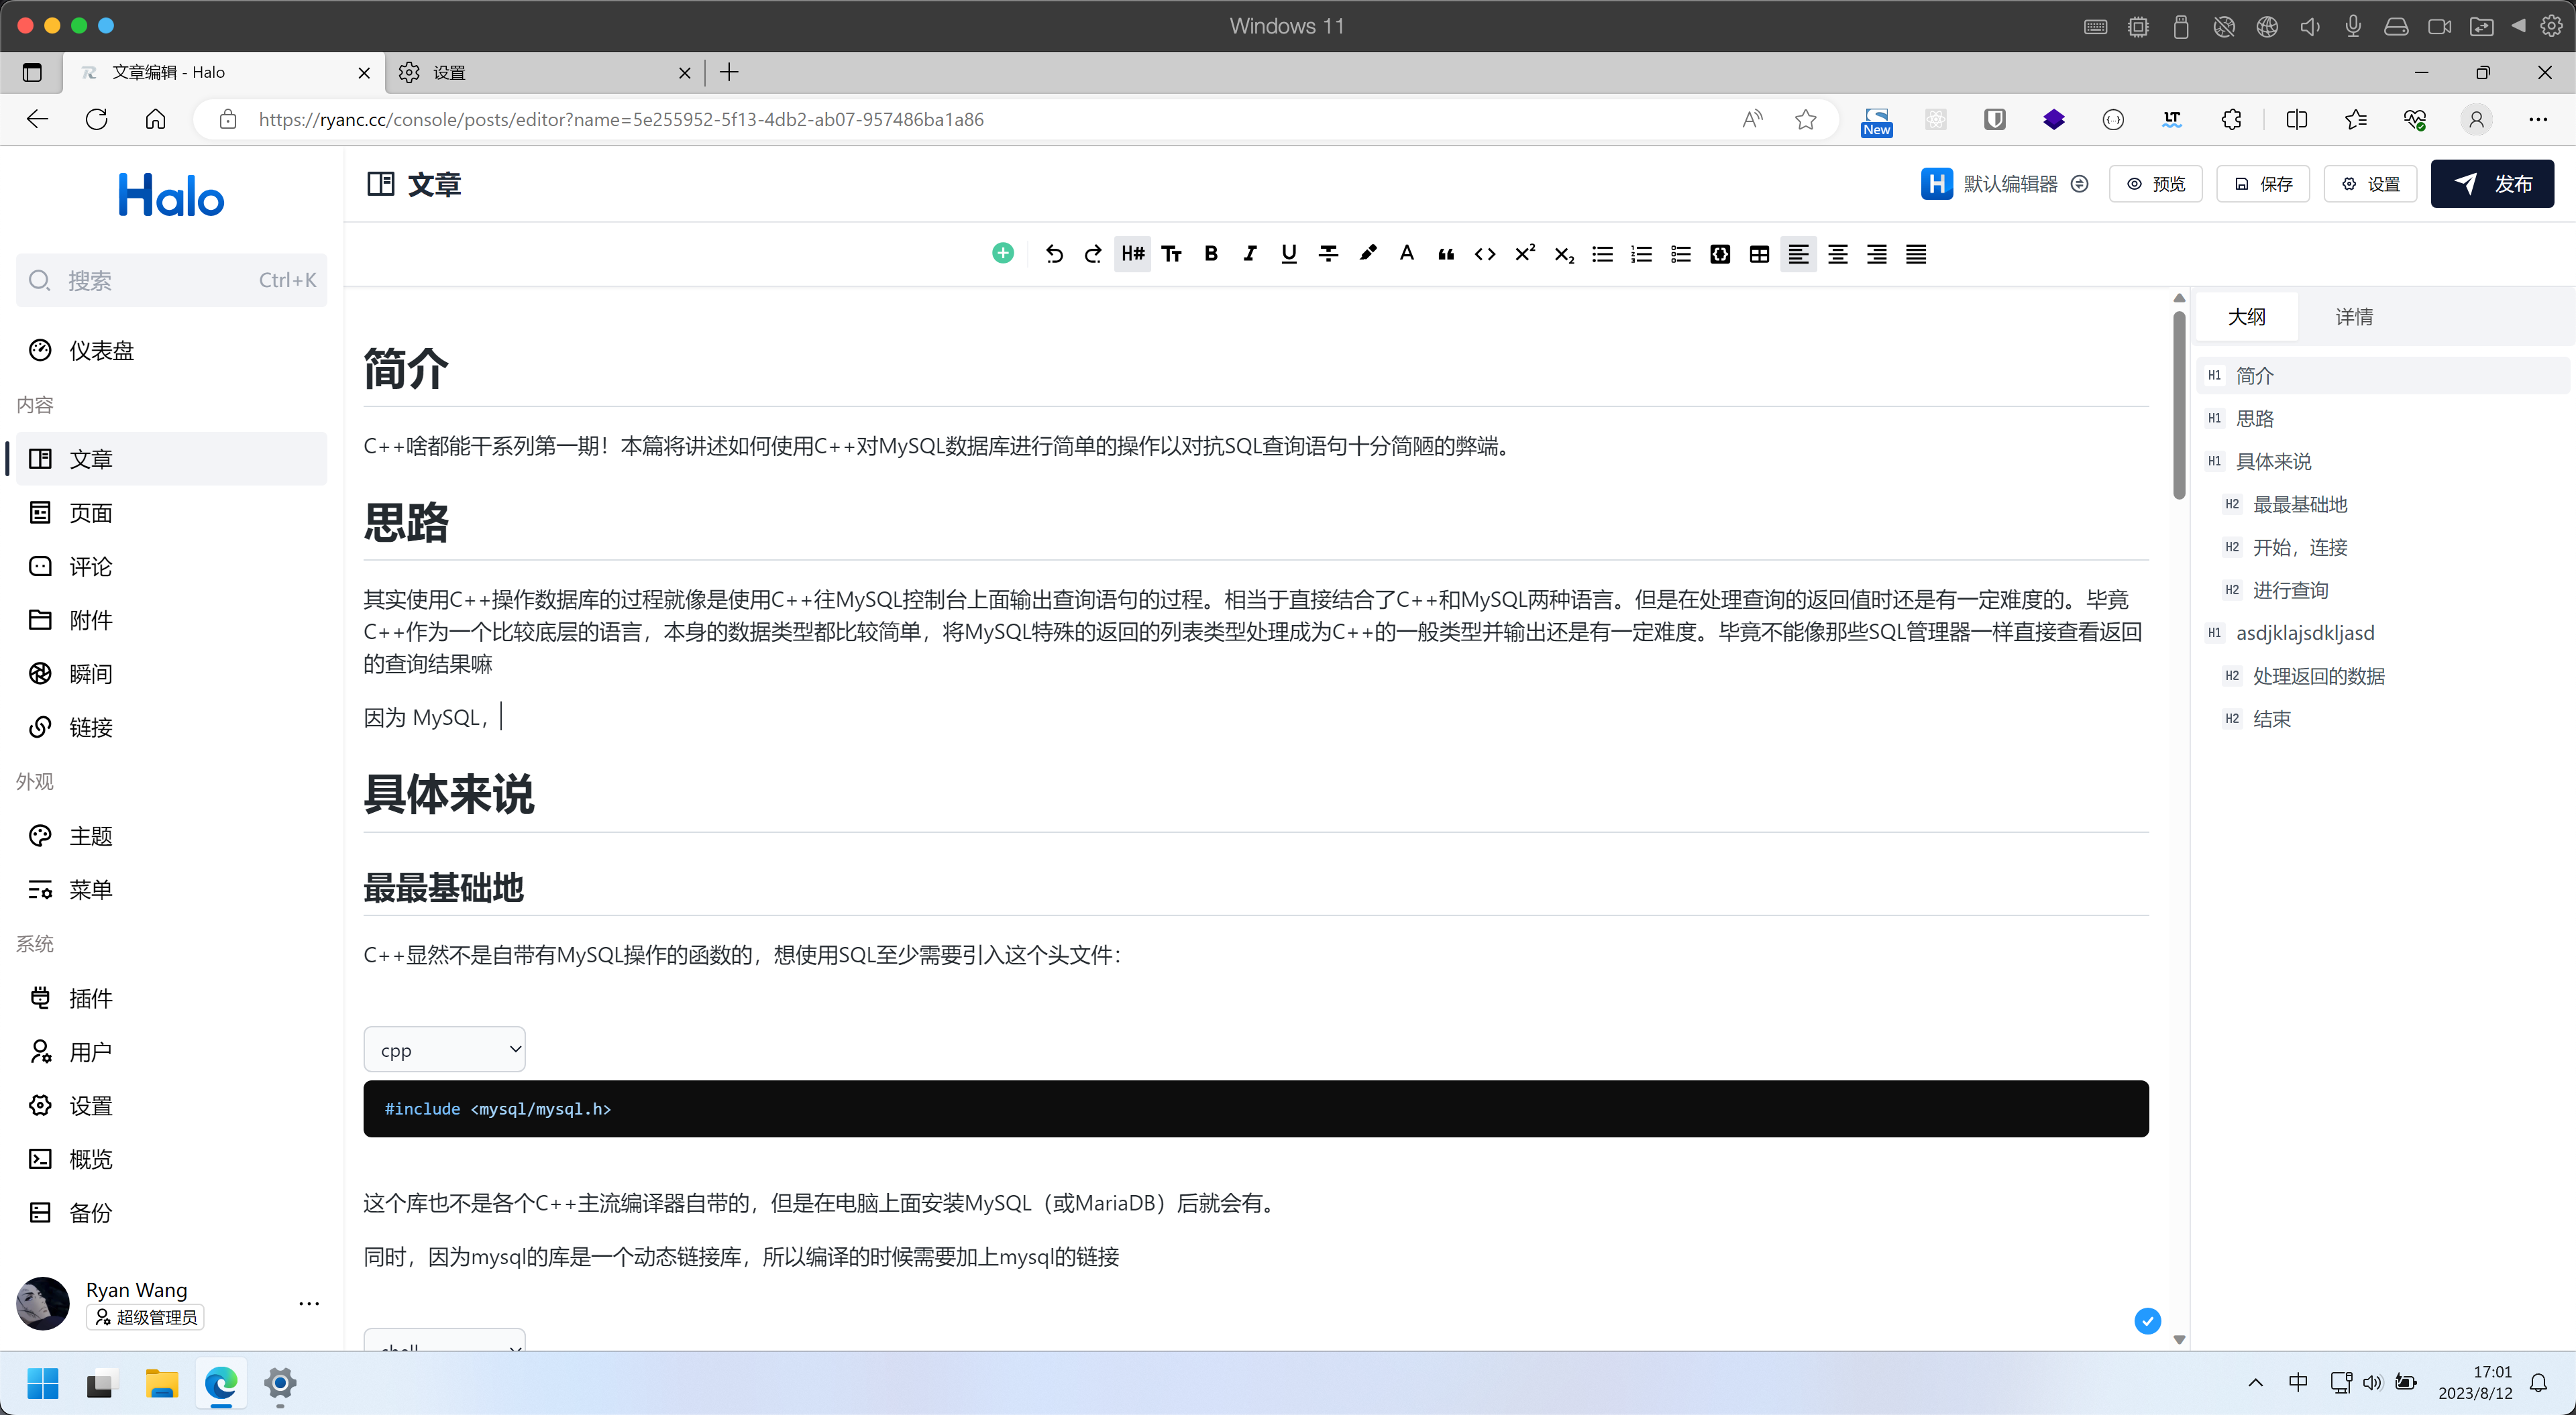Open the text color swatch
The image size is (2576, 1415).
(1406, 254)
